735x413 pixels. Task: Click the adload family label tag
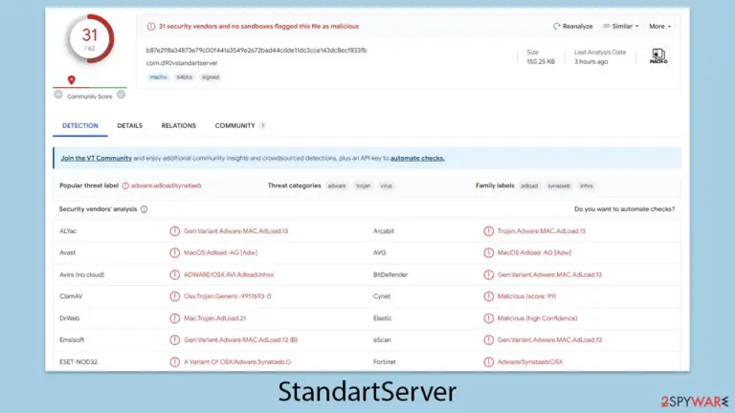pos(529,185)
